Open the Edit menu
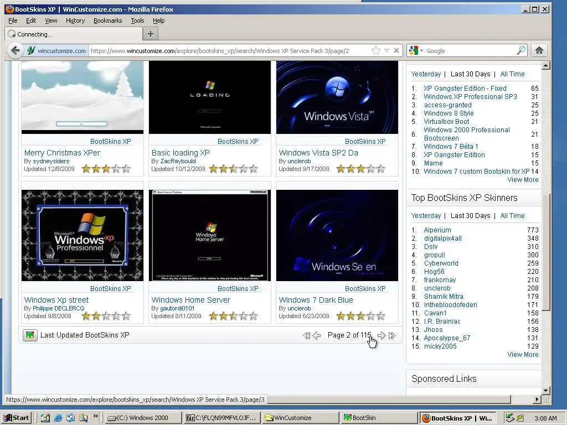This screenshot has width=567, height=425. [31, 20]
